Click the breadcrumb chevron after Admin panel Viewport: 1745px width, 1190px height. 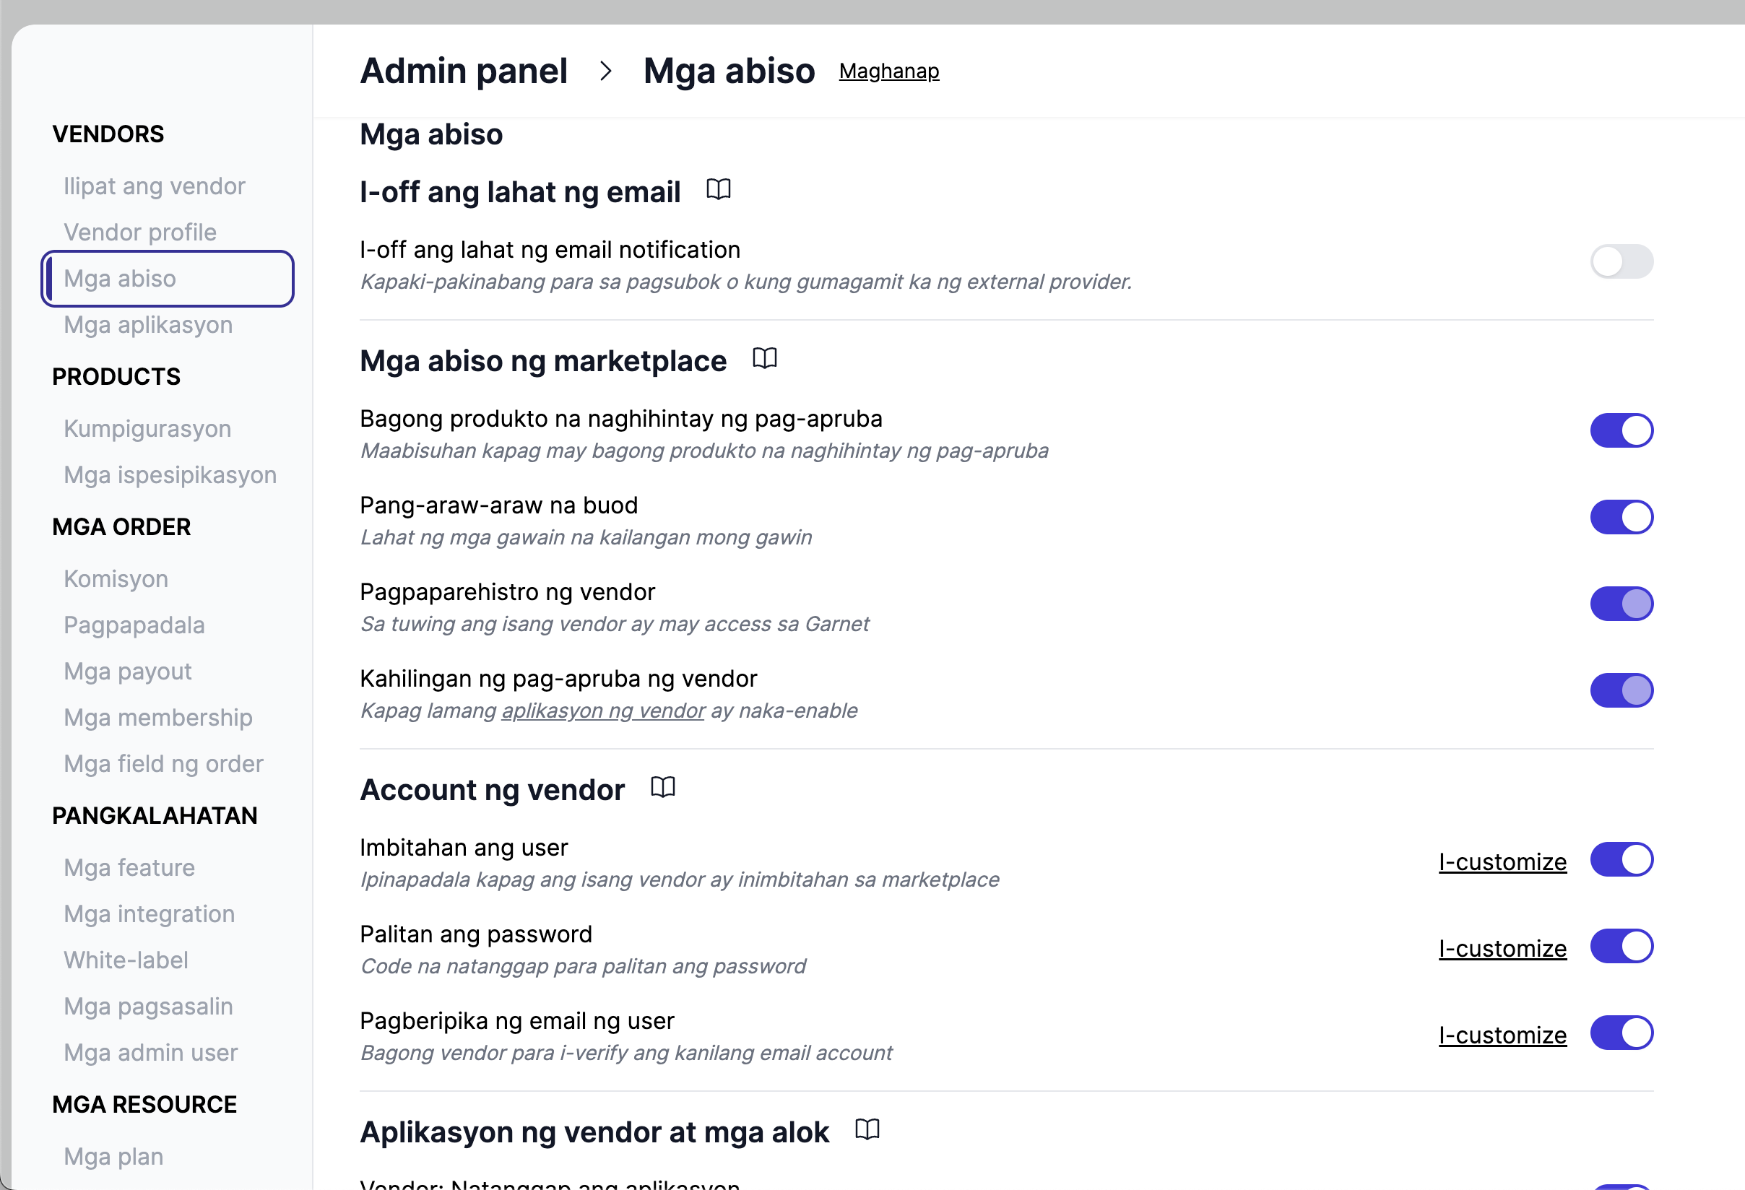click(605, 71)
